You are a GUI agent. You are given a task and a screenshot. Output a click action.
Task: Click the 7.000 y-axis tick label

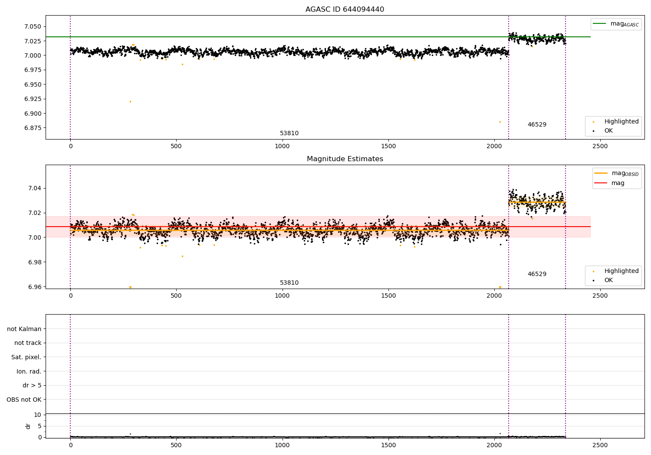pos(32,55)
